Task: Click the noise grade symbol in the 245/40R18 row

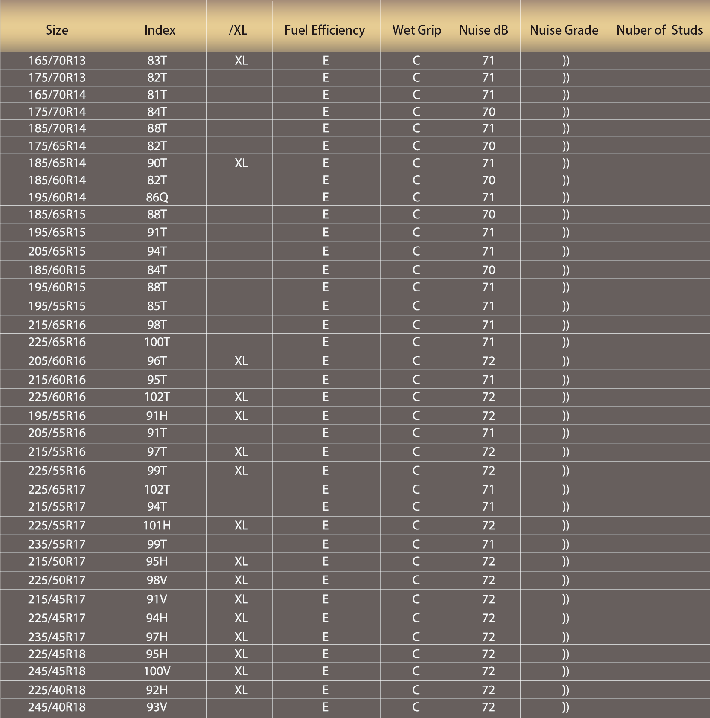Action: pyautogui.click(x=566, y=707)
